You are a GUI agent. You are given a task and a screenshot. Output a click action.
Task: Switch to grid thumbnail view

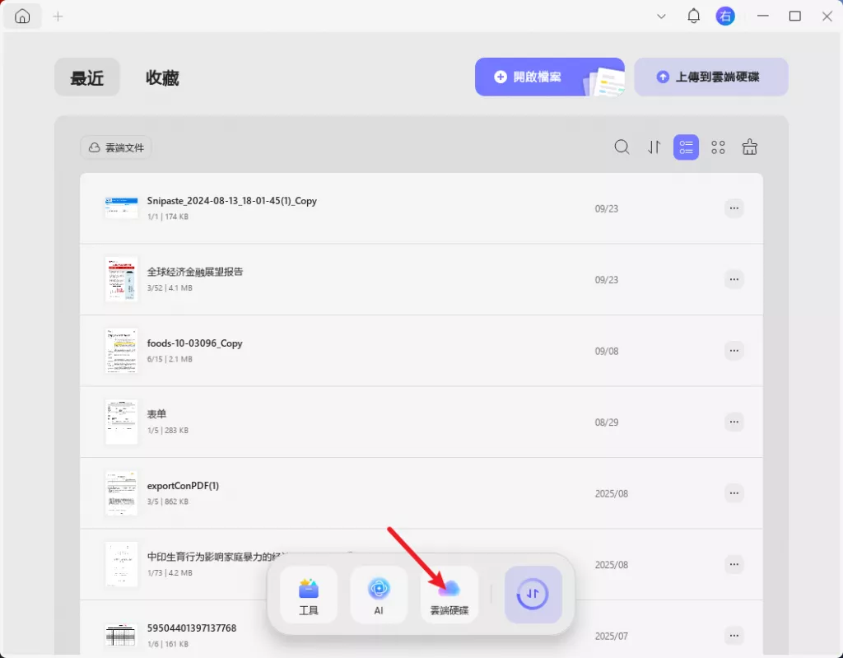coord(718,147)
